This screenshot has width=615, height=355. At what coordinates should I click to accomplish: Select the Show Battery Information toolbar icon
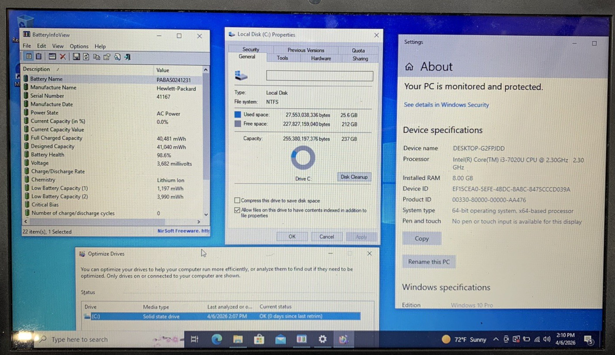click(28, 57)
